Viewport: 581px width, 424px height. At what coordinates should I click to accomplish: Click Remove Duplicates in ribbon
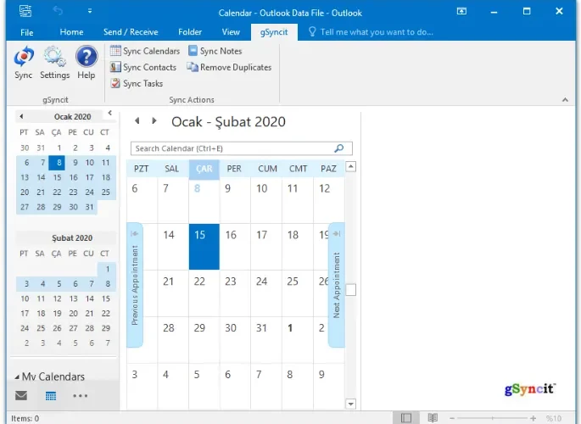click(229, 67)
